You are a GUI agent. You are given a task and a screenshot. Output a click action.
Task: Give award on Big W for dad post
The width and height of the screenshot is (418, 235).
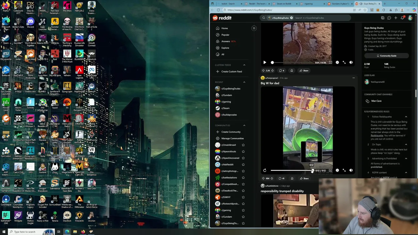pos(292,179)
